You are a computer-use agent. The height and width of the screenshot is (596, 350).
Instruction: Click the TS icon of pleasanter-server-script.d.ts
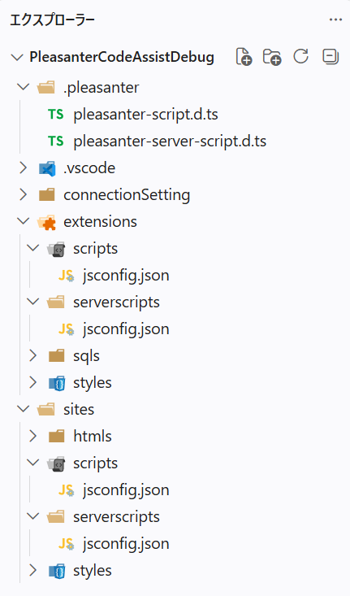56,141
